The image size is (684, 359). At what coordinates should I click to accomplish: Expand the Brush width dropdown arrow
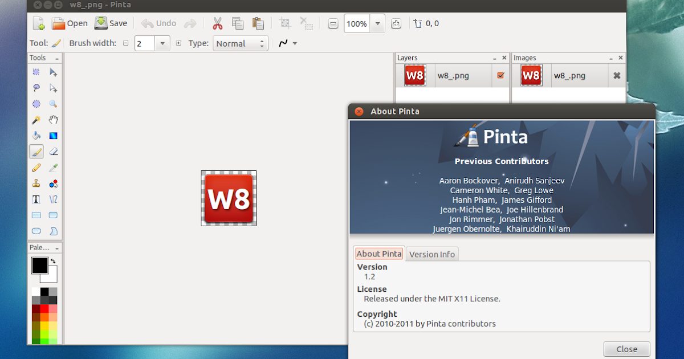tap(164, 43)
